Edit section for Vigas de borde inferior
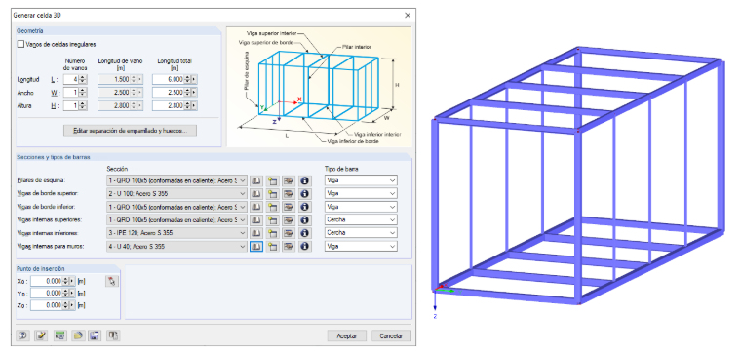Screen dimensions: 741x355 click(x=289, y=207)
